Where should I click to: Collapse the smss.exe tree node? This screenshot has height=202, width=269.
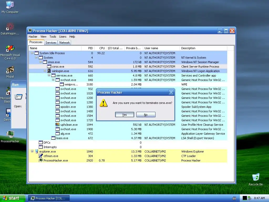(x=40, y=62)
